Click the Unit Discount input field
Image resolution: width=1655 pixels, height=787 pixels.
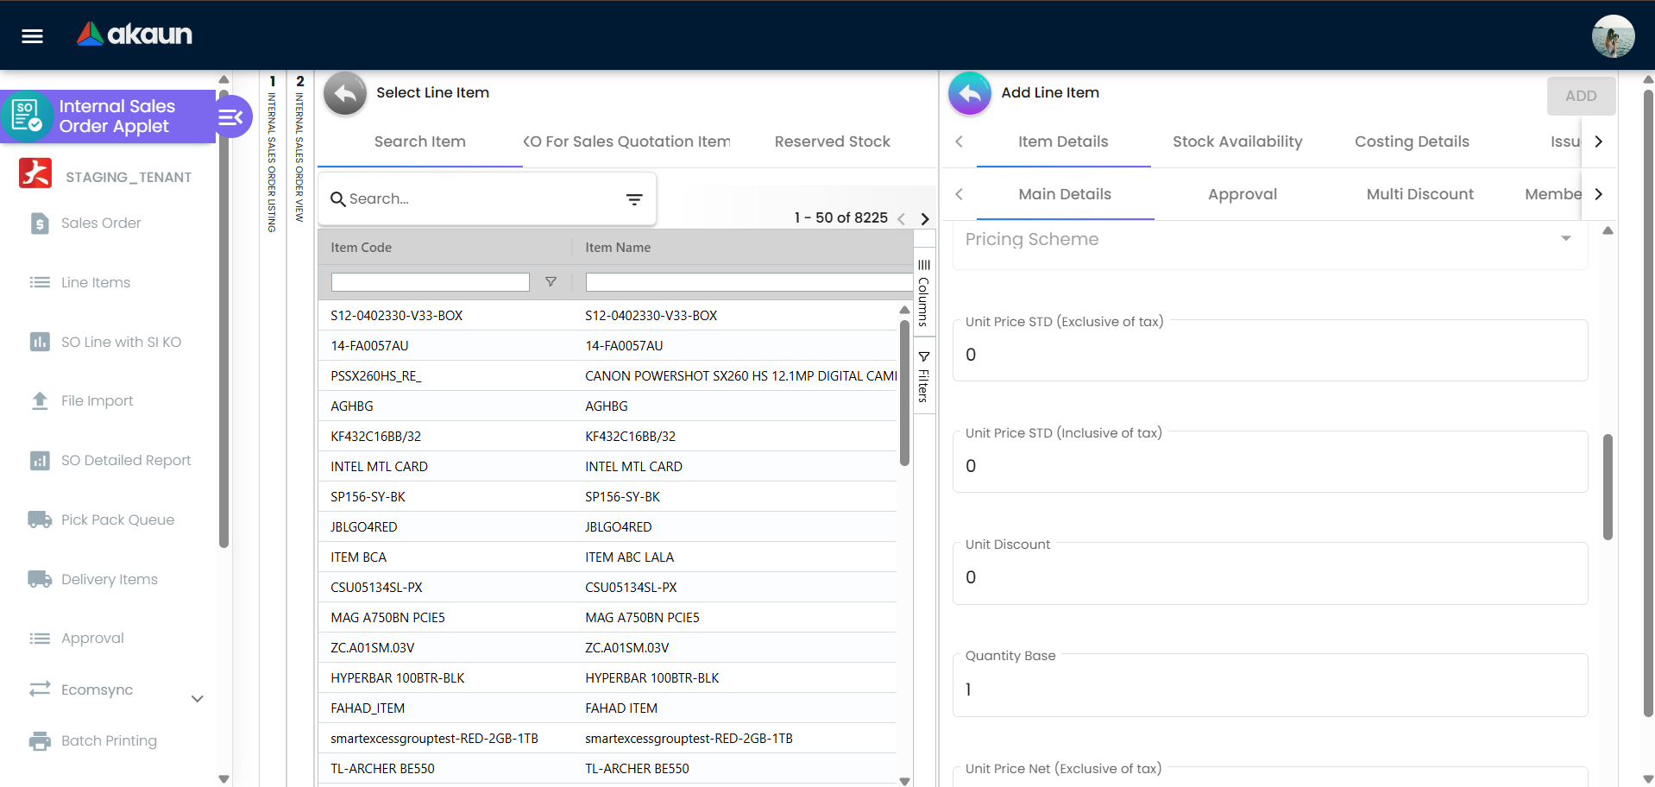click(x=1269, y=577)
